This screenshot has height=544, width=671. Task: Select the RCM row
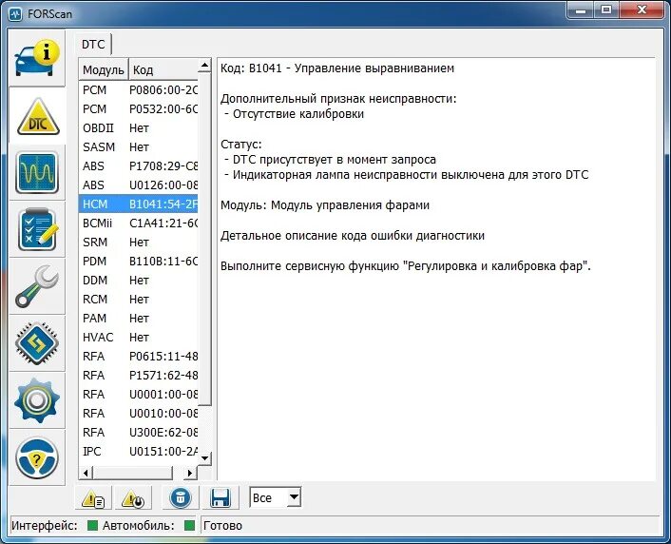click(139, 299)
